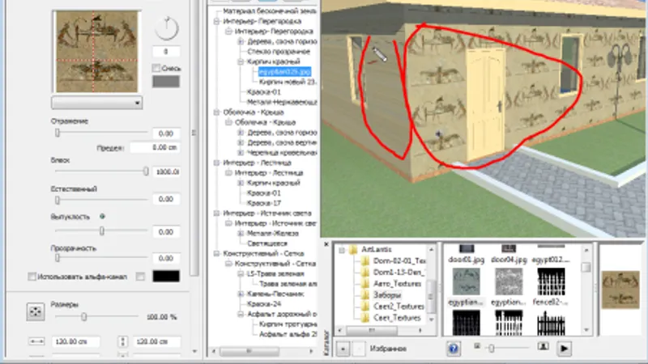Click the arrow button at catalog bottom right
The width and height of the screenshot is (648, 364).
564,349
